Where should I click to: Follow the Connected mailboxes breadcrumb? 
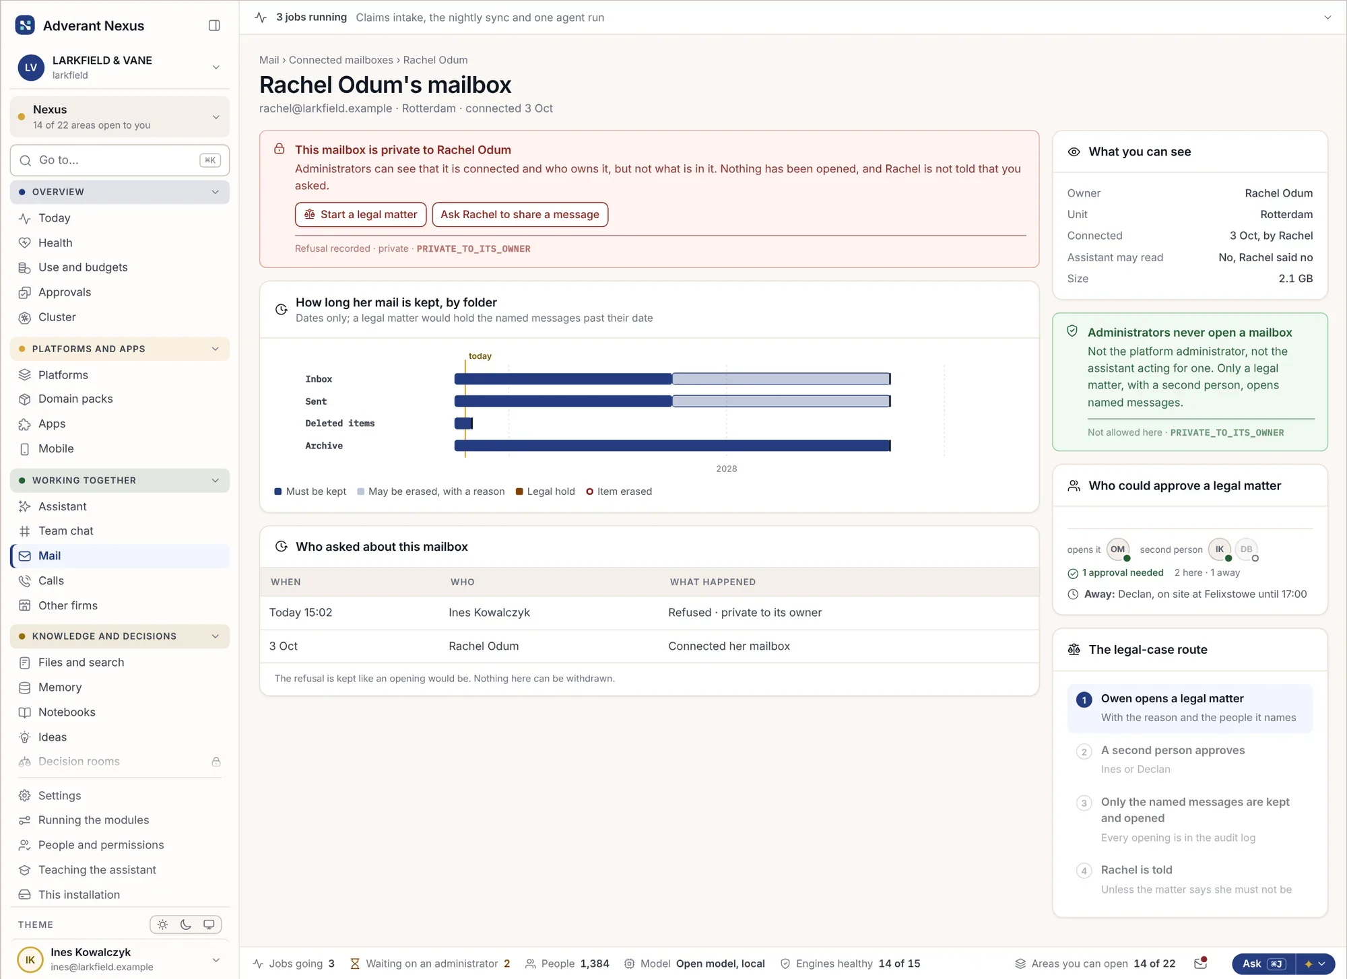341,60
